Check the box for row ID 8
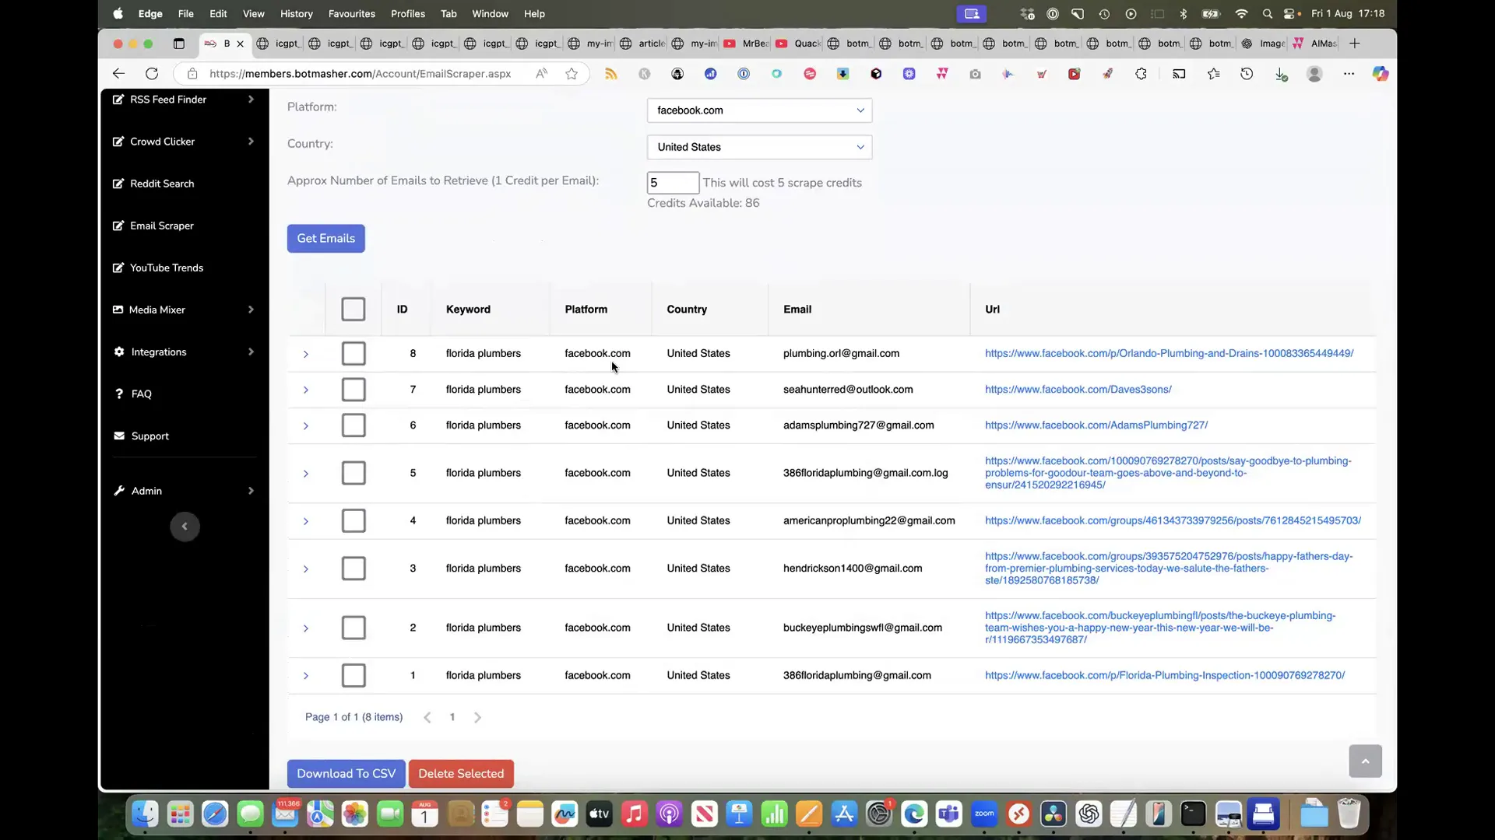1495x840 pixels. 354,353
